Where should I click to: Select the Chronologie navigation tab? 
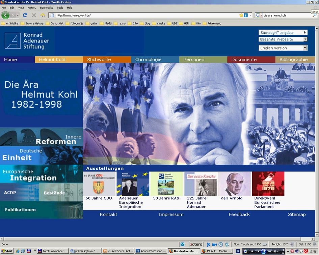click(x=148, y=60)
